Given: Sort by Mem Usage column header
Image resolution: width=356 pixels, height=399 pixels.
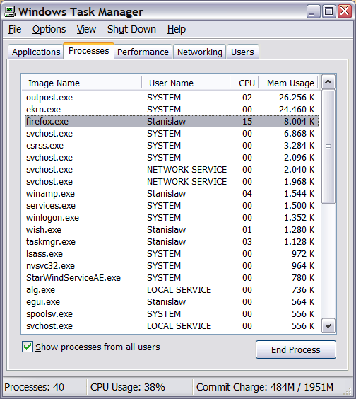Looking at the screenshot, I should click(288, 83).
